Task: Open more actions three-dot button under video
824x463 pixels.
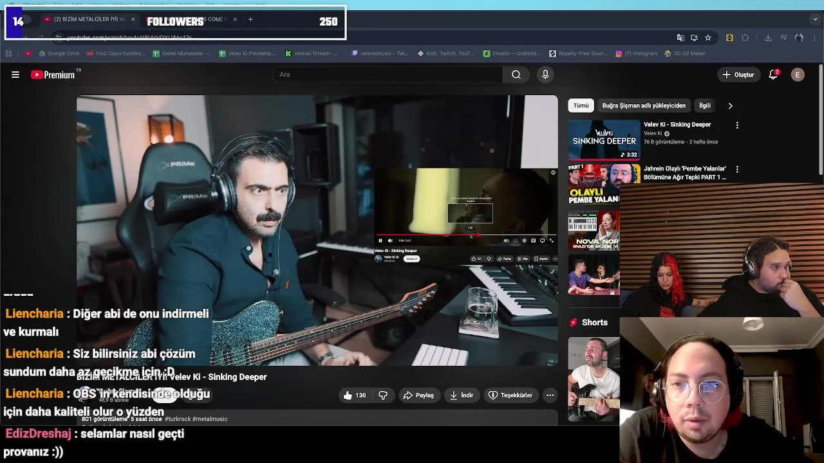Action: (550, 395)
